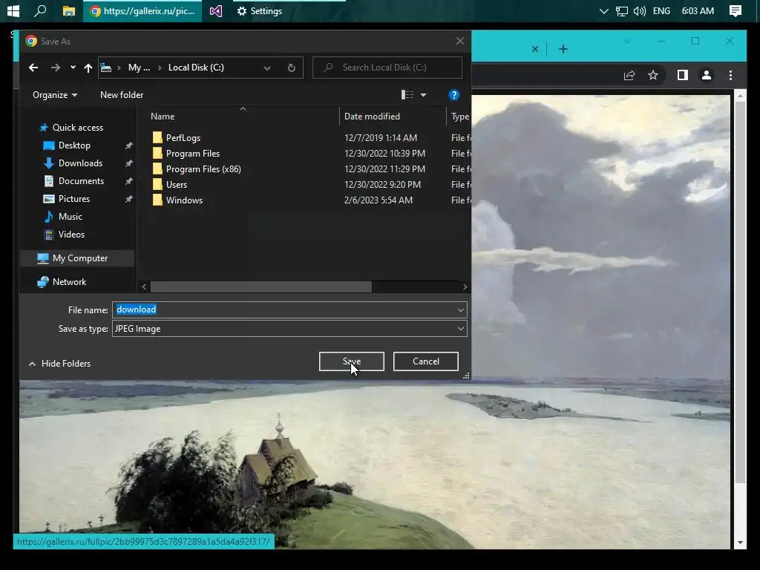Open the Save as type combo box
Viewport: 760px width, 570px height.
(289, 329)
